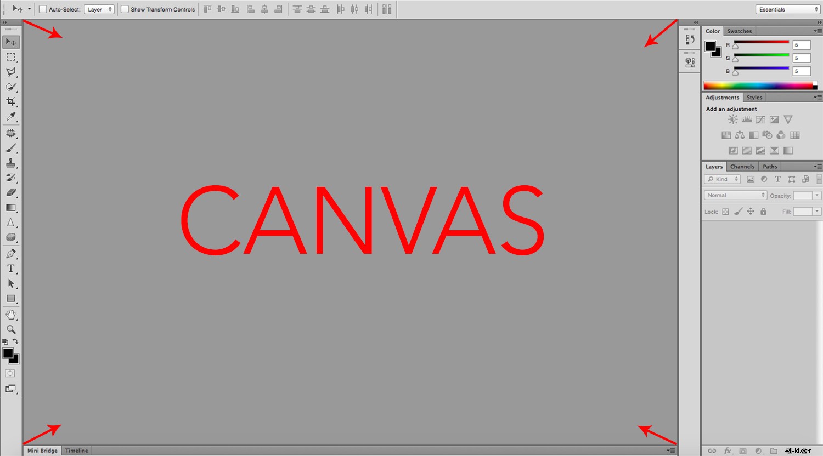Select the Type tool
The width and height of the screenshot is (823, 456).
pyautogui.click(x=10, y=269)
